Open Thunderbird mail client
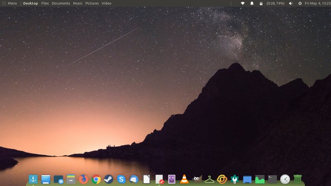This screenshot has width=331, height=186. (134, 179)
